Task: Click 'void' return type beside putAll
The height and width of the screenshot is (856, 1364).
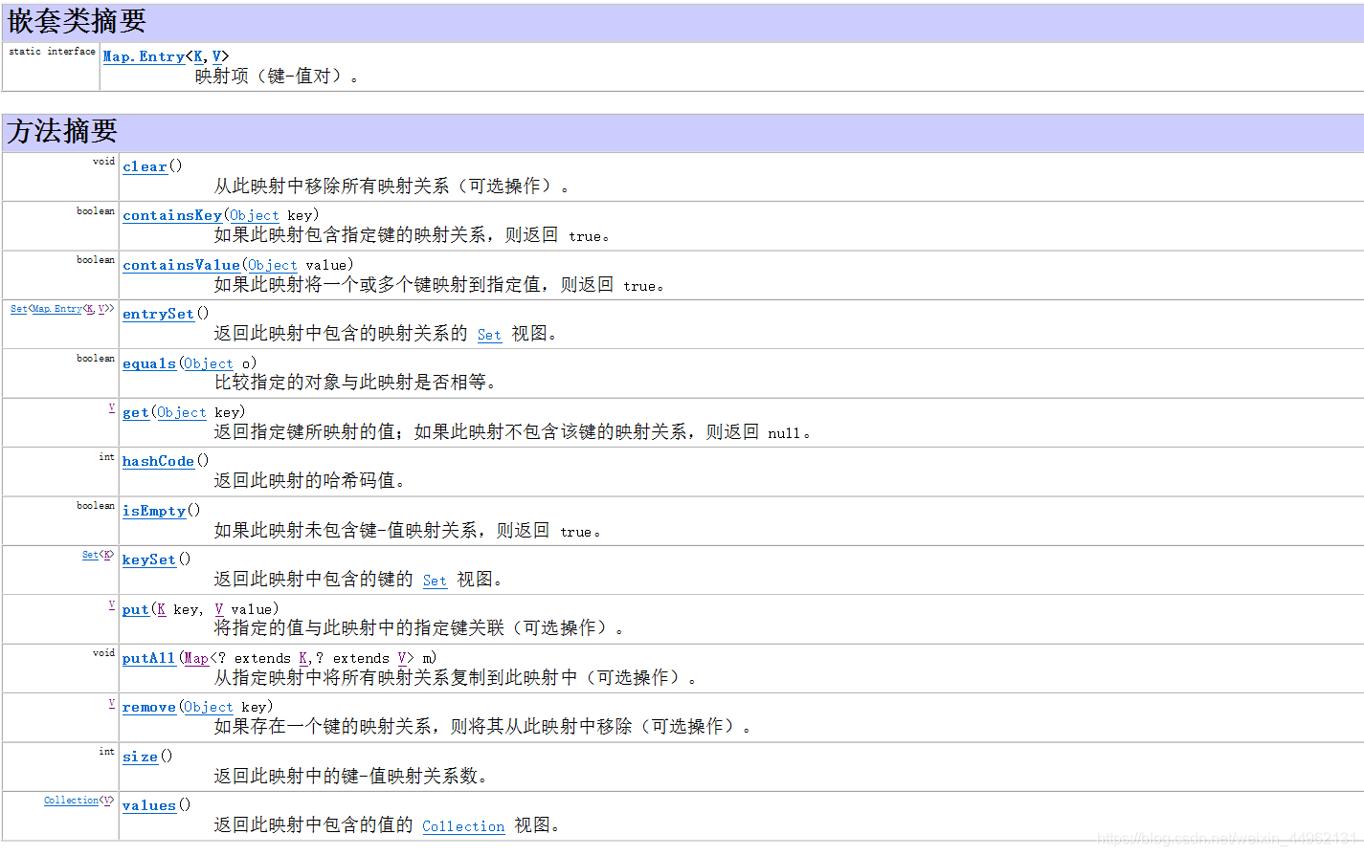Action: click(x=103, y=653)
